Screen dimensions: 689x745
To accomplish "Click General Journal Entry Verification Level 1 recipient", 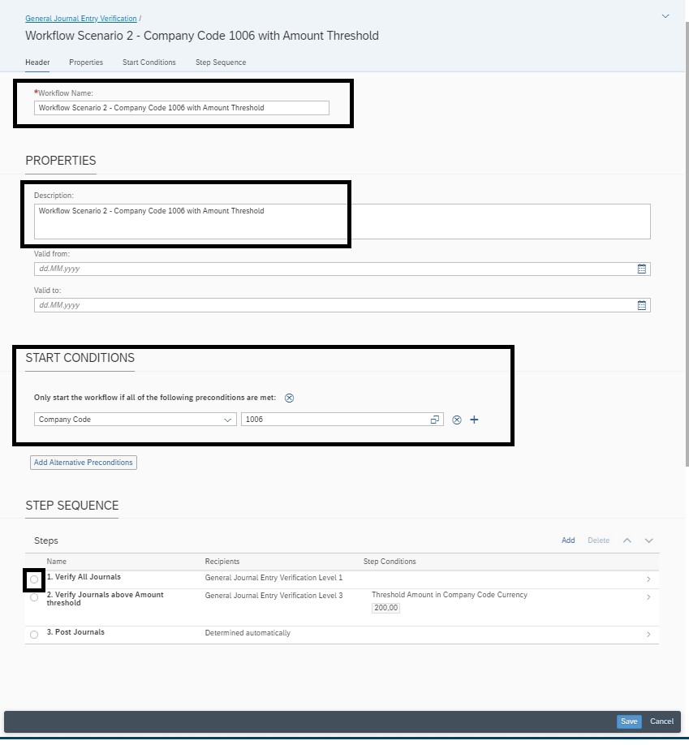I will click(273, 578).
